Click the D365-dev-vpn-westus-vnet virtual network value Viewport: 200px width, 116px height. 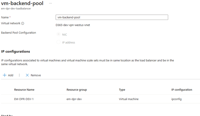point(73,25)
